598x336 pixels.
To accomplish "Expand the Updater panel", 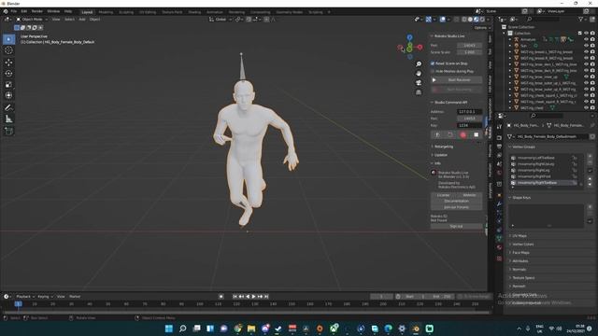I will click(440, 155).
